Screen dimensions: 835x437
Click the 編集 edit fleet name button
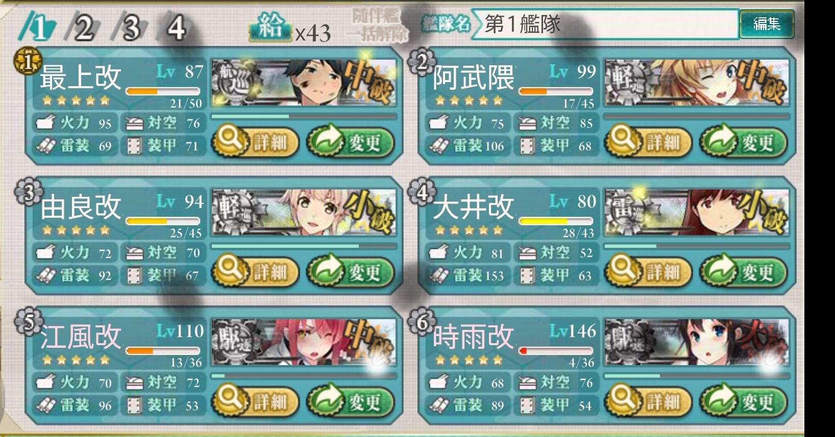pos(767,24)
